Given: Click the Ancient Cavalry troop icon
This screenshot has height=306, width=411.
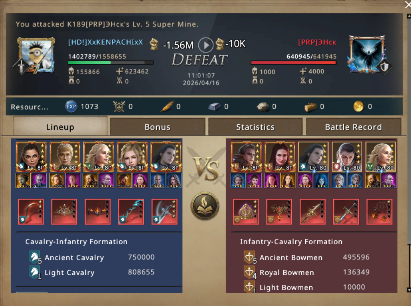Looking at the screenshot, I should 34,257.
